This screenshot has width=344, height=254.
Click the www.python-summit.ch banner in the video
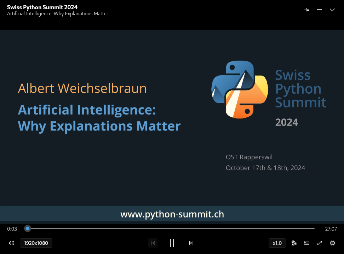click(x=172, y=214)
